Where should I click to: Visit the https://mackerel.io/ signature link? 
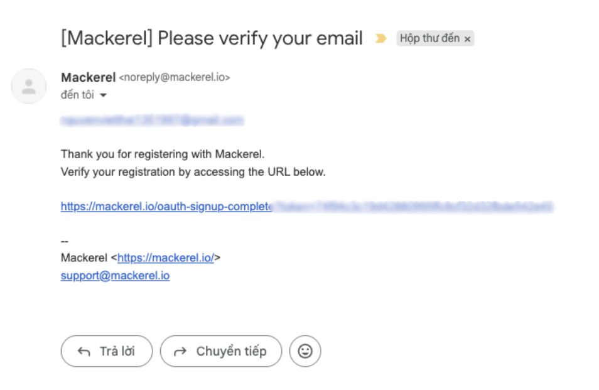[x=165, y=257]
